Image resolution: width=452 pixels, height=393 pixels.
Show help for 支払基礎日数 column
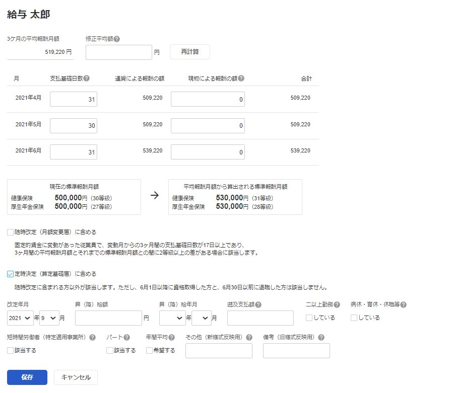coord(86,78)
